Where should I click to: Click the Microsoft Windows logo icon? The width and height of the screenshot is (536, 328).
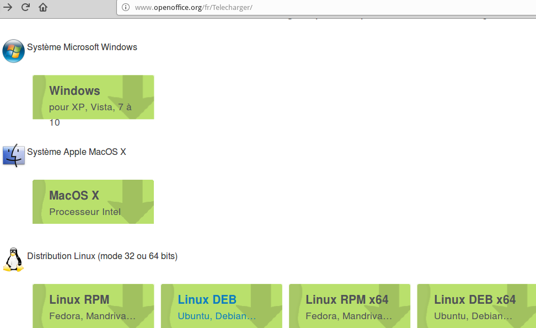(x=13, y=51)
